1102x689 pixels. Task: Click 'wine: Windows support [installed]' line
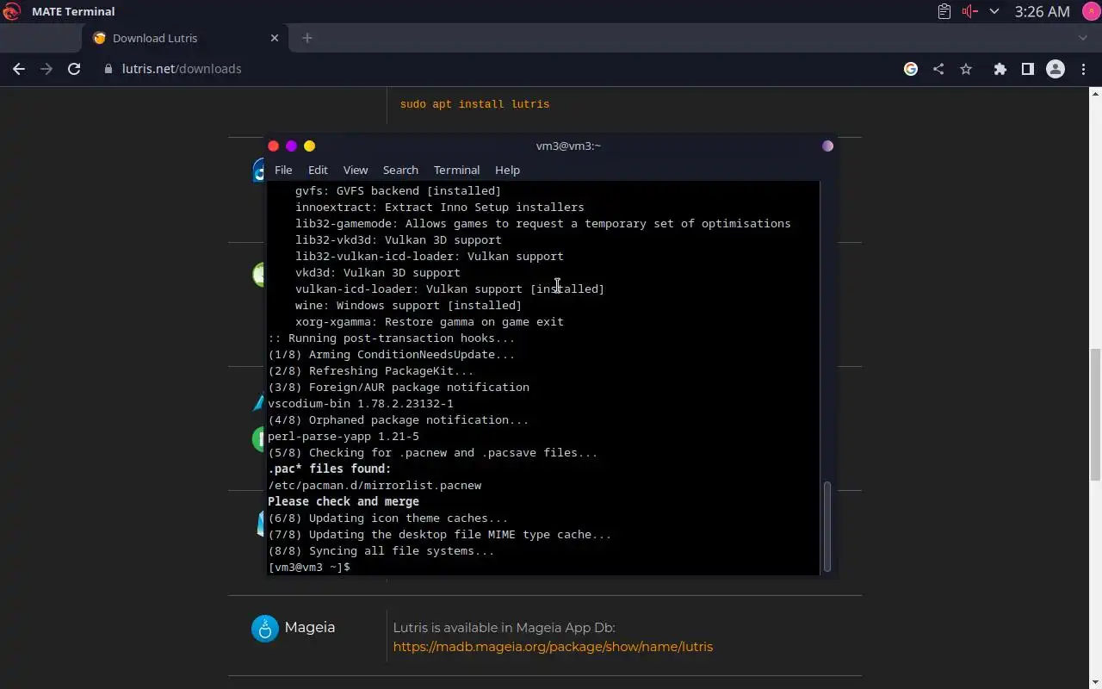coord(408,305)
